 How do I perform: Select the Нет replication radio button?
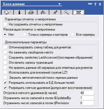coord(5,35)
